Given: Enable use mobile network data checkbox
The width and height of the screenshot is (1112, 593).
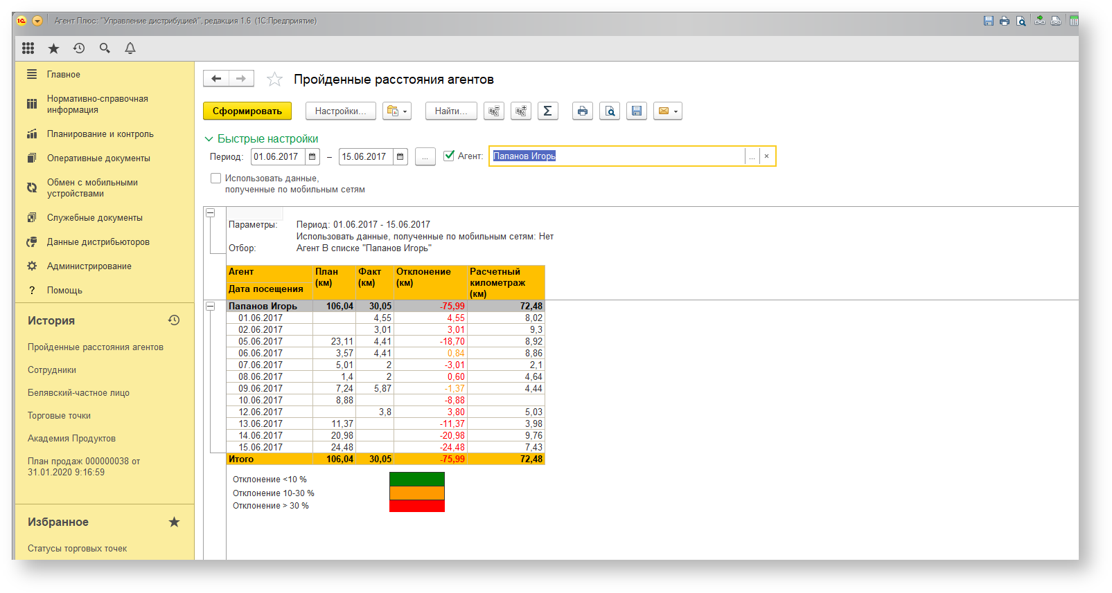Looking at the screenshot, I should coord(215,178).
